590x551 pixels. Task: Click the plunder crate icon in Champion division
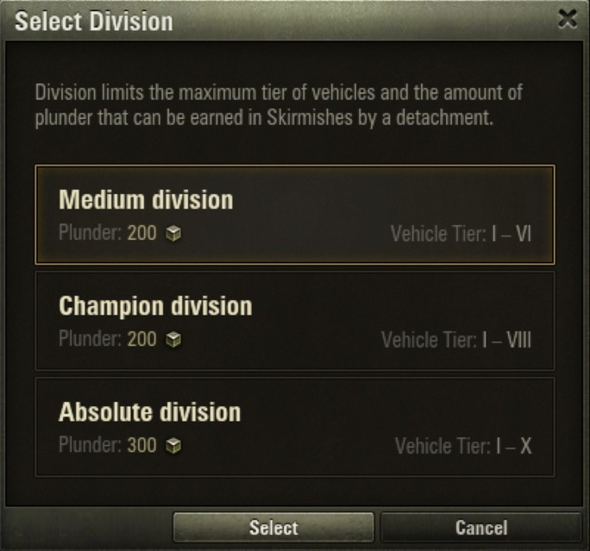click(174, 340)
